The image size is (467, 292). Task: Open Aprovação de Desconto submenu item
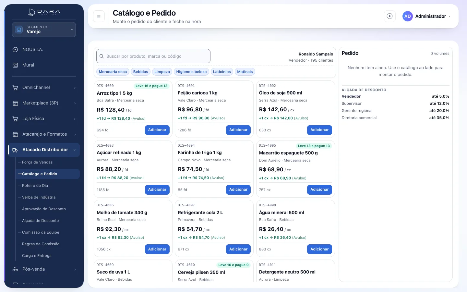44,209
